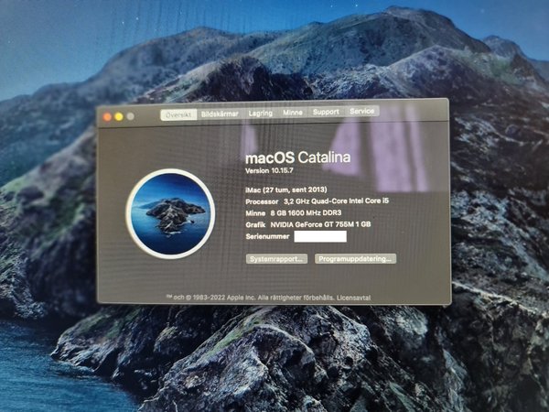
Task: Click the NVIDIA GeForce GT 755M 1 GB value
Action: click(x=320, y=224)
